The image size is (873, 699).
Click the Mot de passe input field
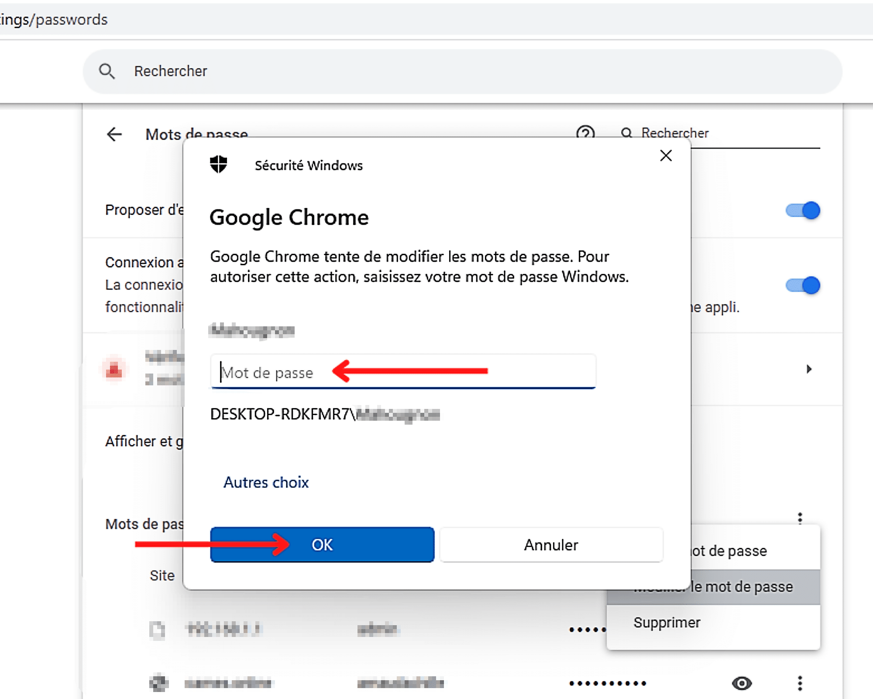coord(403,371)
